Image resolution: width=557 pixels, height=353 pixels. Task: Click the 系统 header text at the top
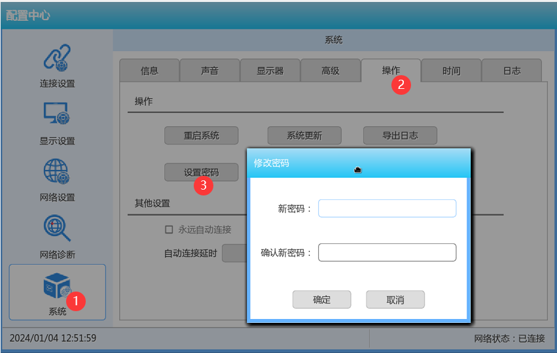tap(334, 40)
